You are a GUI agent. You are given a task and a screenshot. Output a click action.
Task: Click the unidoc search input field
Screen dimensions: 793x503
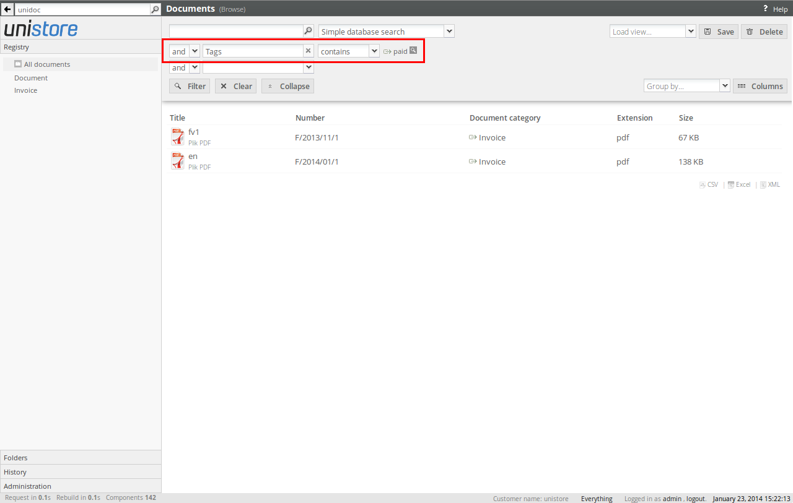pyautogui.click(x=82, y=9)
